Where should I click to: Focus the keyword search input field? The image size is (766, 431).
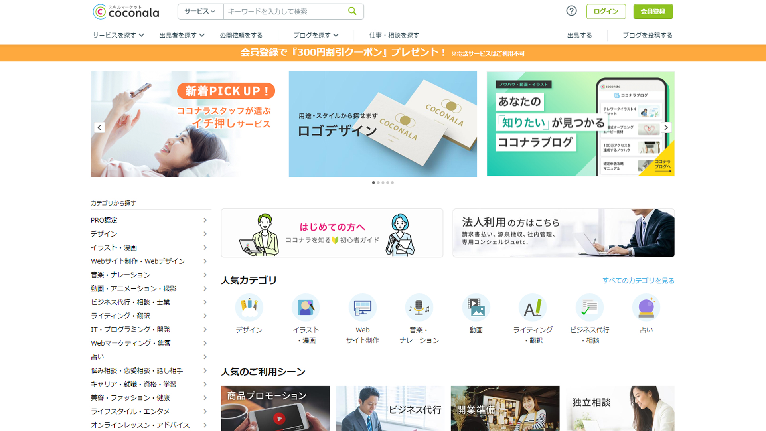point(283,12)
